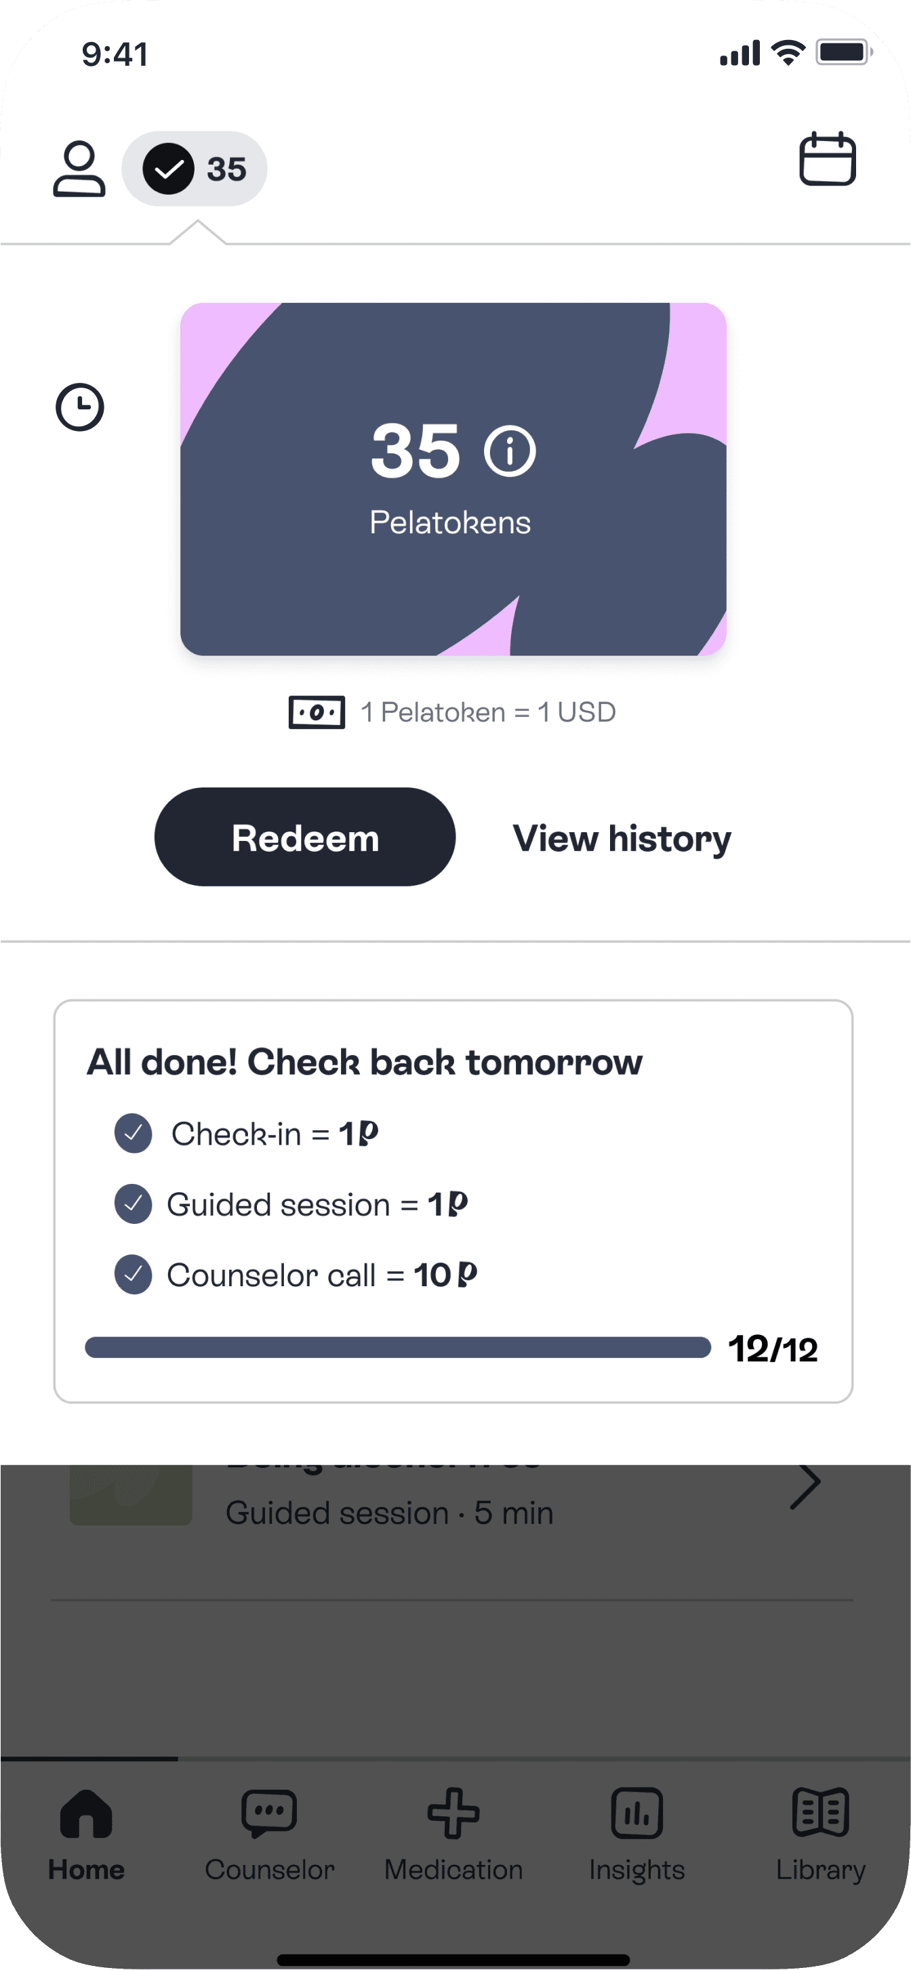Image resolution: width=911 pixels, height=1970 pixels.
Task: Tap the cash banknote icon
Action: point(316,713)
